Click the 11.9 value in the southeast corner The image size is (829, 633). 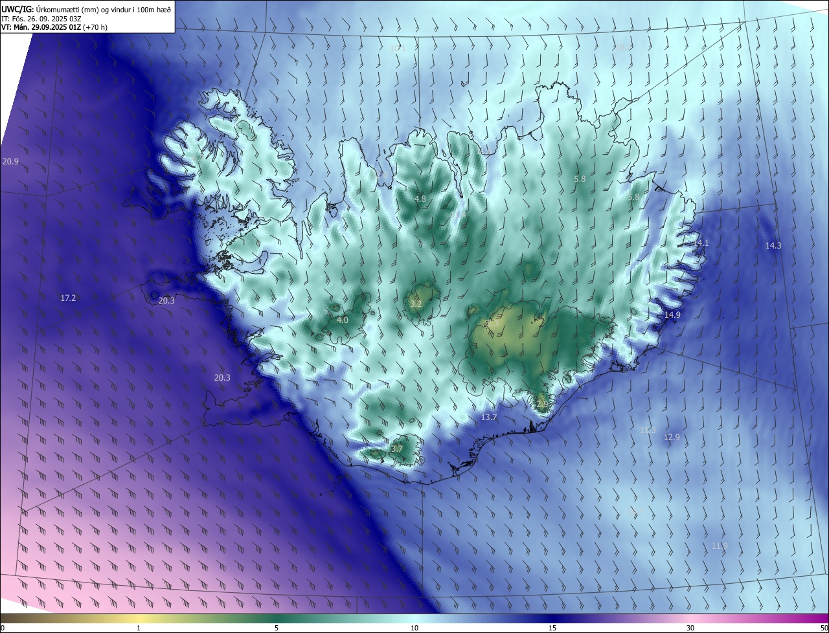[720, 546]
